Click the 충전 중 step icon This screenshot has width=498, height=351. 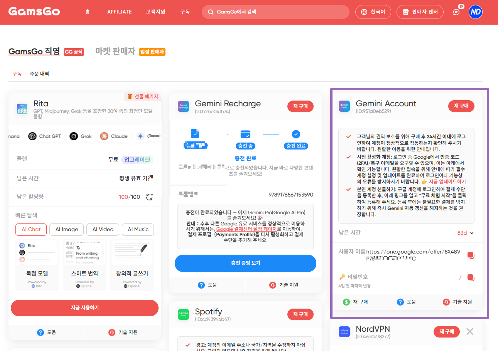pos(245,134)
